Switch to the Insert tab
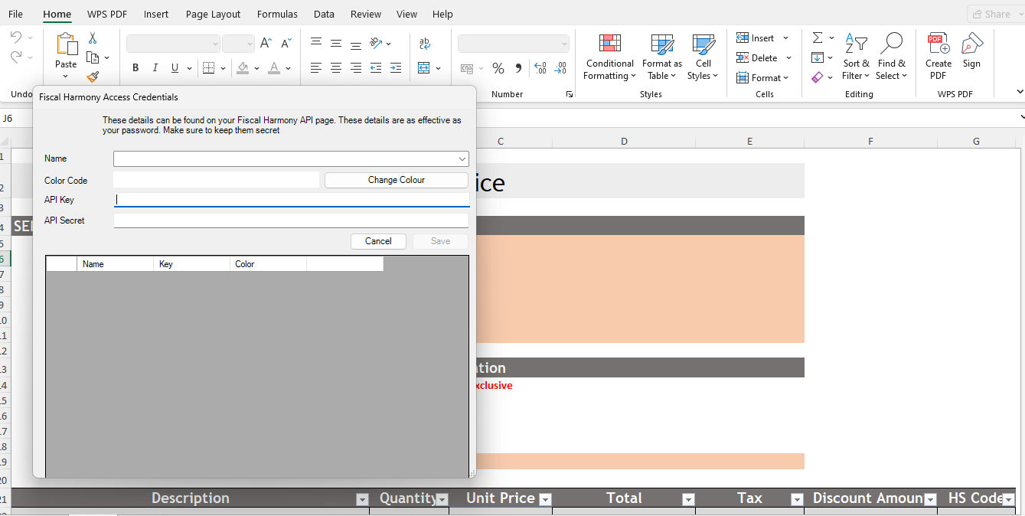The image size is (1025, 516). point(156,14)
